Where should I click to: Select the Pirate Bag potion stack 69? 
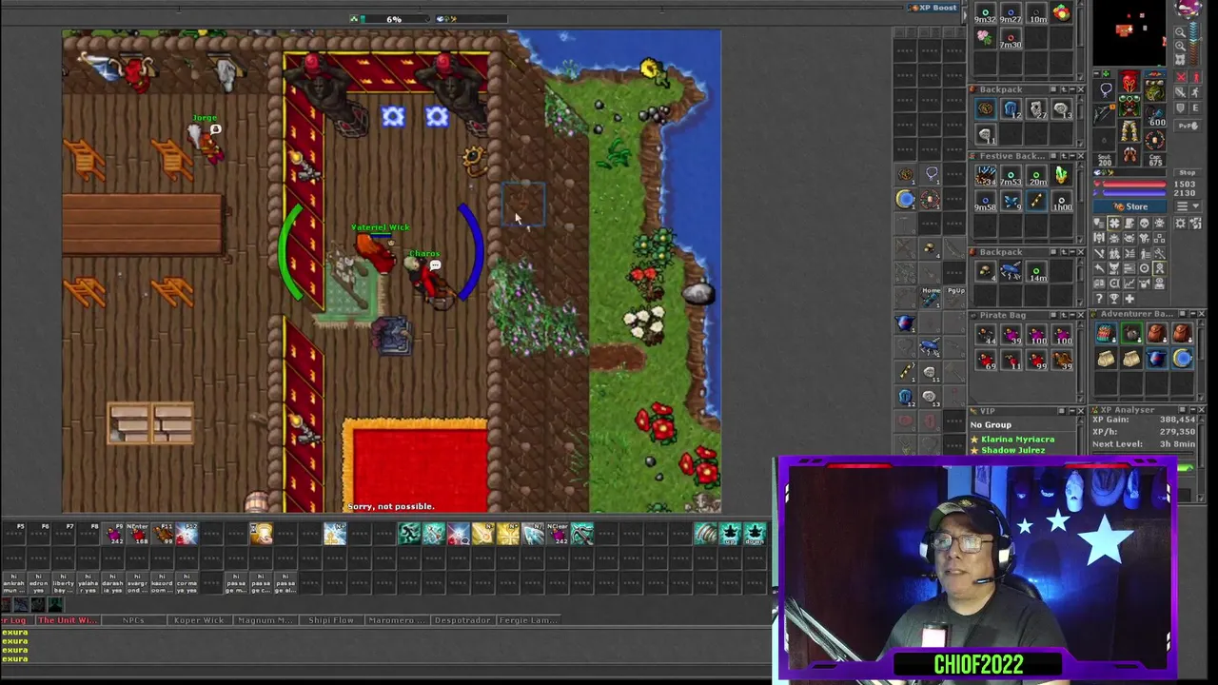[986, 360]
